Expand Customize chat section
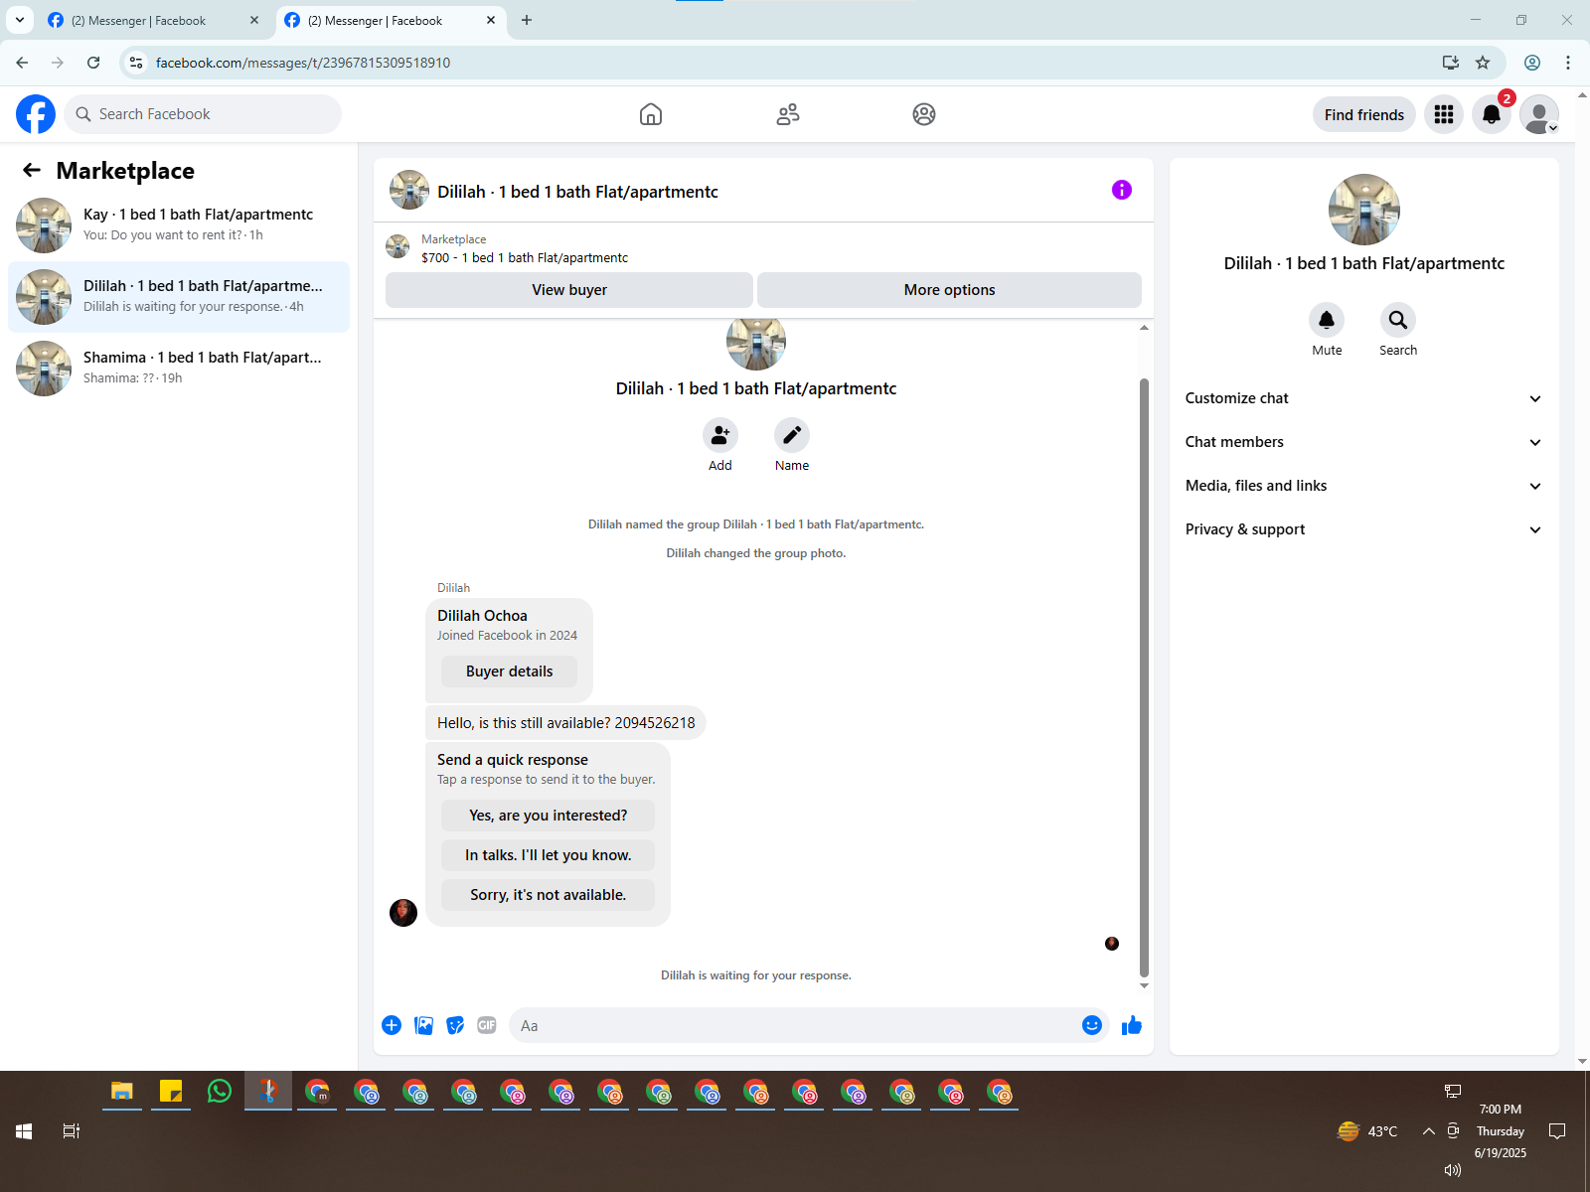The width and height of the screenshot is (1590, 1192). 1363,398
